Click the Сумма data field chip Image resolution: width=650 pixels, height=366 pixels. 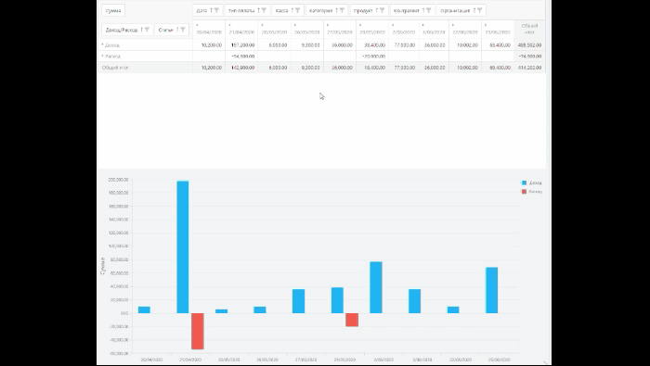[x=113, y=10]
